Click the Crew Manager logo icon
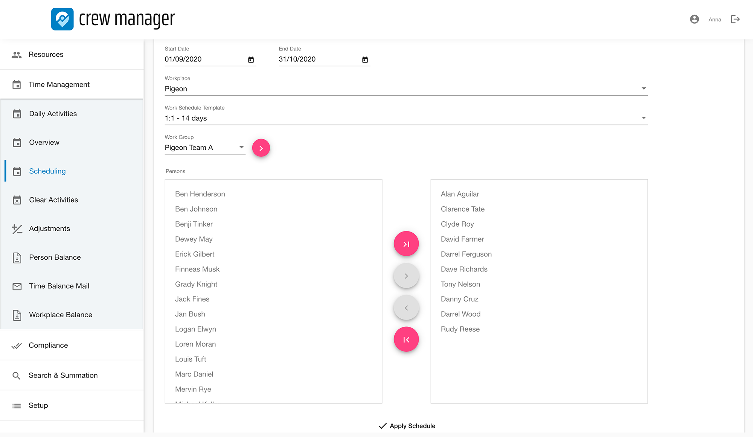 coord(62,19)
